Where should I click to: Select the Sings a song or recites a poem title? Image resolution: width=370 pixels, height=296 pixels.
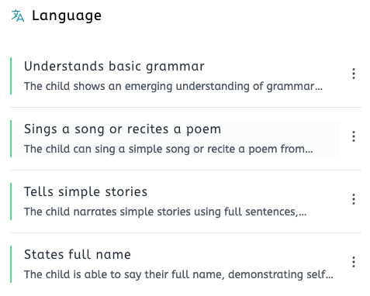point(123,129)
